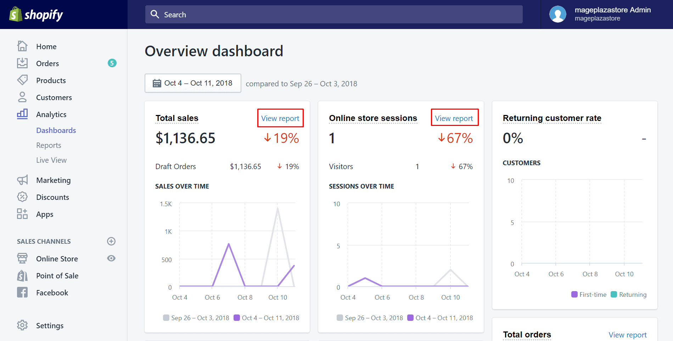
Task: View Online Store with eye icon
Action: click(111, 259)
